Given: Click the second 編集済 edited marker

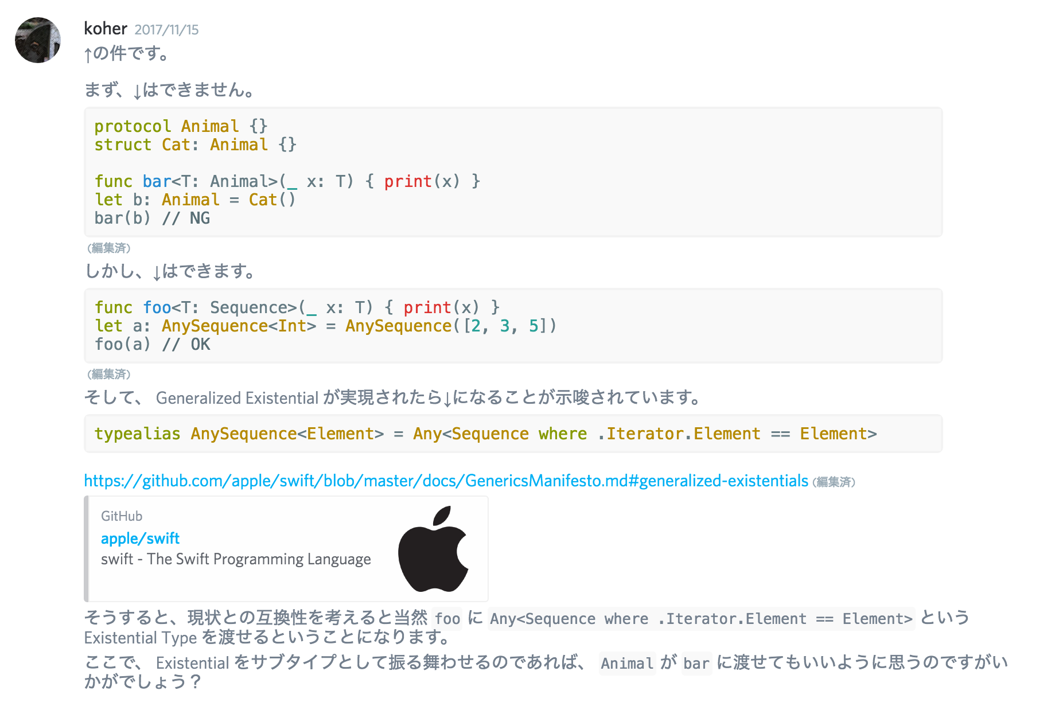Looking at the screenshot, I should (x=108, y=374).
